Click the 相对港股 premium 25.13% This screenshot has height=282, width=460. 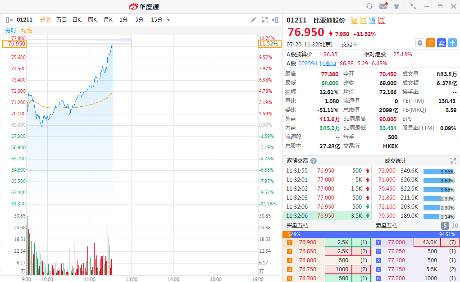point(402,55)
